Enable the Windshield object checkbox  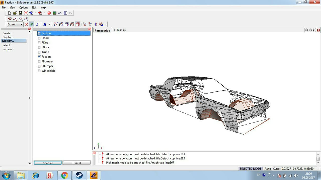click(39, 71)
